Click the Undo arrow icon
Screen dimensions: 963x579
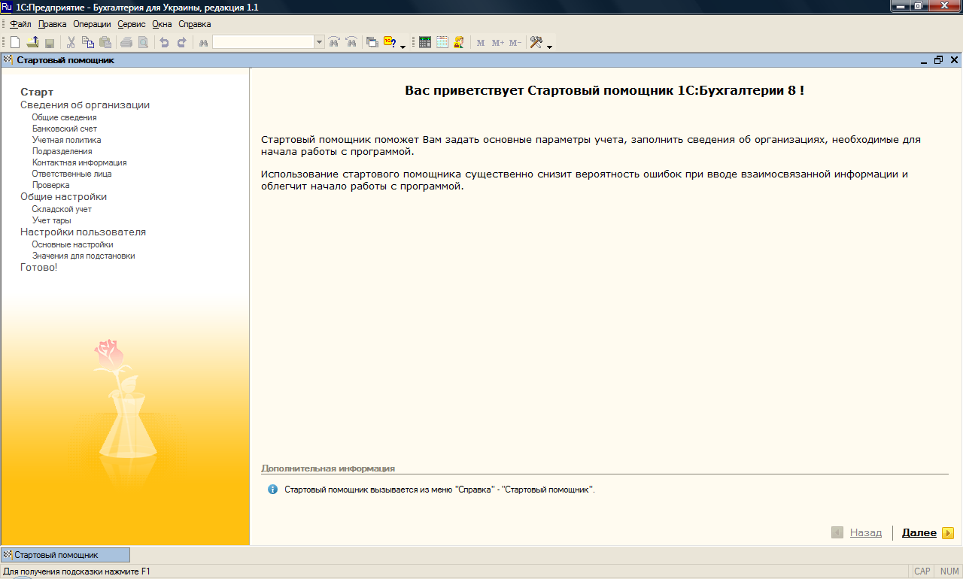pyautogui.click(x=164, y=42)
